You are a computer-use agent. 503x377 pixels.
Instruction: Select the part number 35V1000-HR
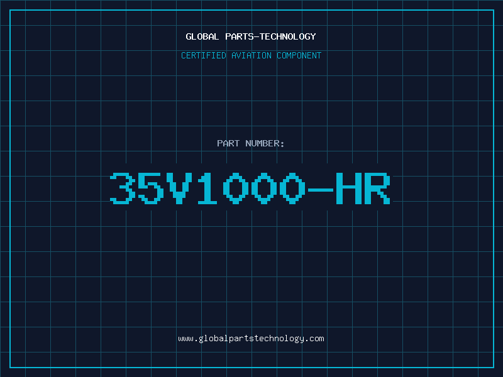point(250,188)
